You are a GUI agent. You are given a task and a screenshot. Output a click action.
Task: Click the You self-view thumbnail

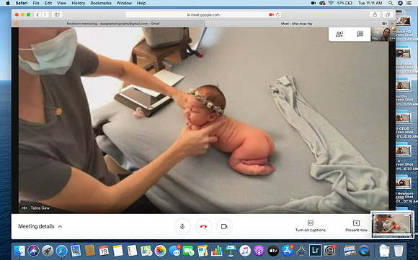(383, 34)
